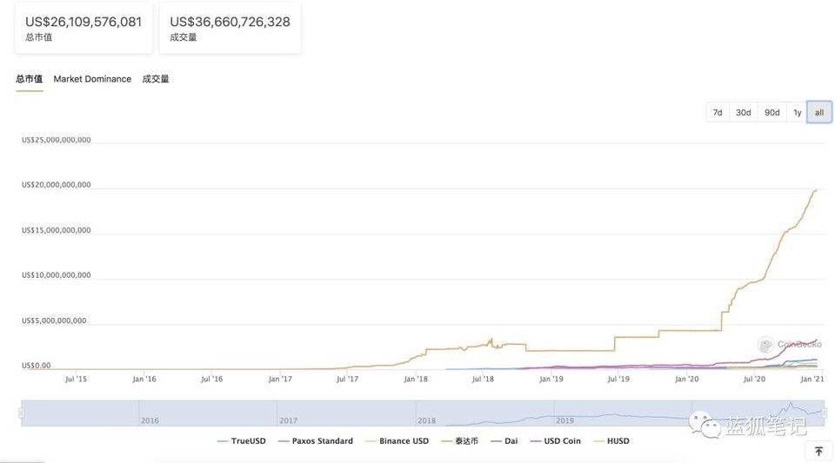
Task: Click the Jul '17 axis label
Action: click(x=347, y=379)
